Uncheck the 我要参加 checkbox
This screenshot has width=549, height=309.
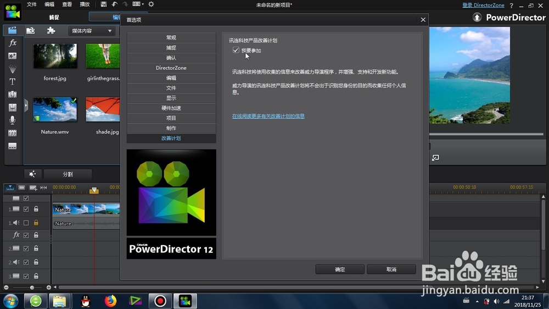[x=236, y=50]
